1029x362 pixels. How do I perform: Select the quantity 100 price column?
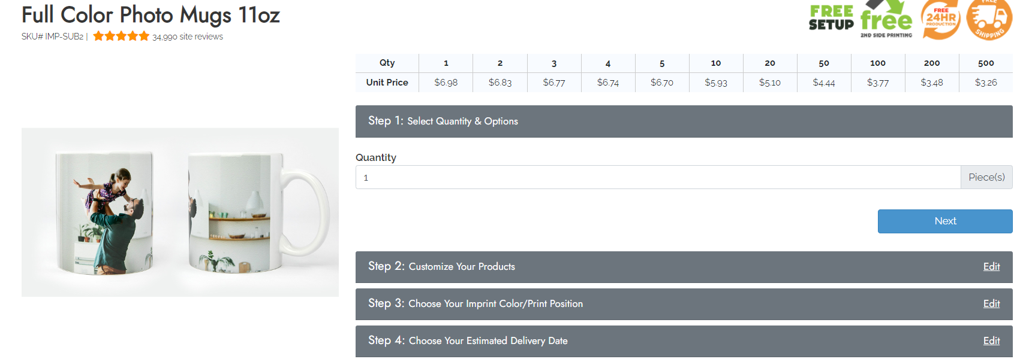[x=878, y=73]
